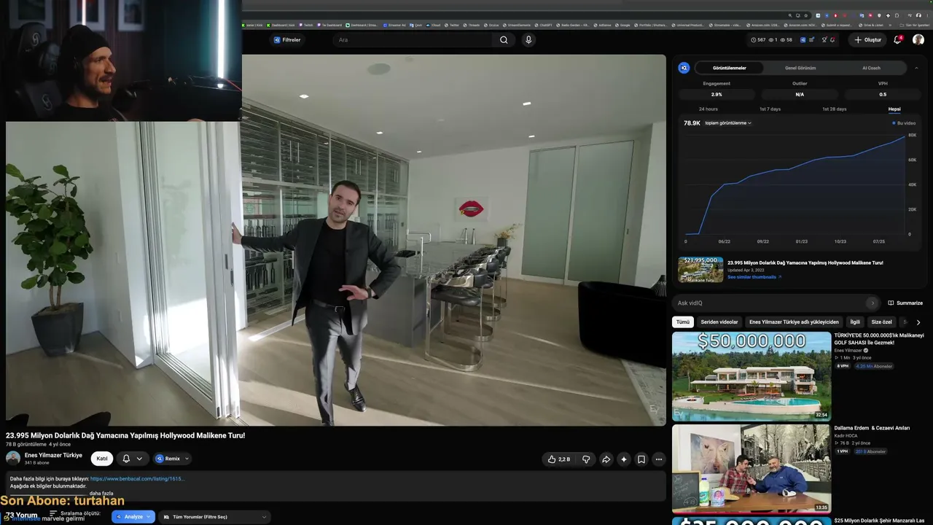Open Enes Yilmazer Türkiye channel avatar
This screenshot has width=933, height=525.
point(13,458)
